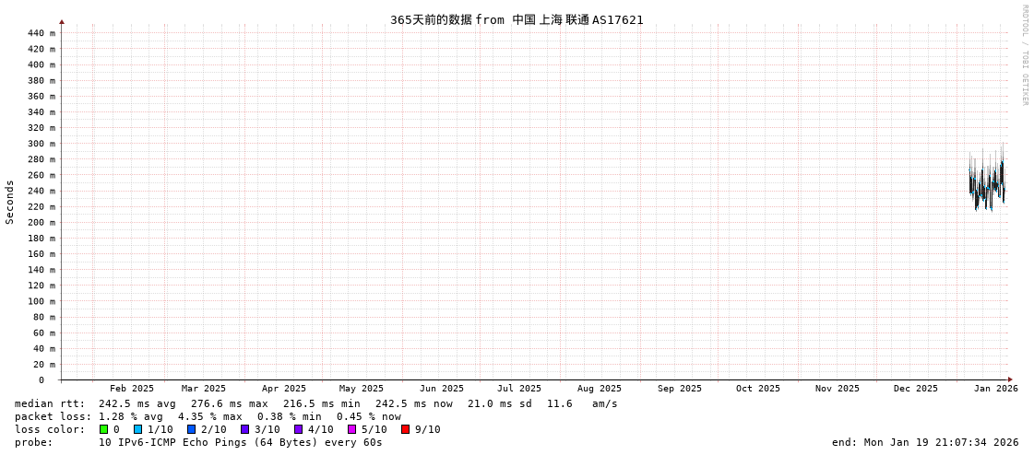Viewport: 1034px width, 455px height.
Task: Click the magenta 5/10 loss swatch
Action: [352, 429]
